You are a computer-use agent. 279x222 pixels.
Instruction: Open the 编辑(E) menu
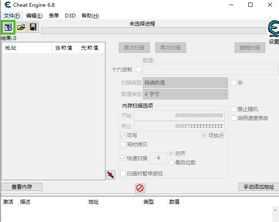pyautogui.click(x=34, y=16)
